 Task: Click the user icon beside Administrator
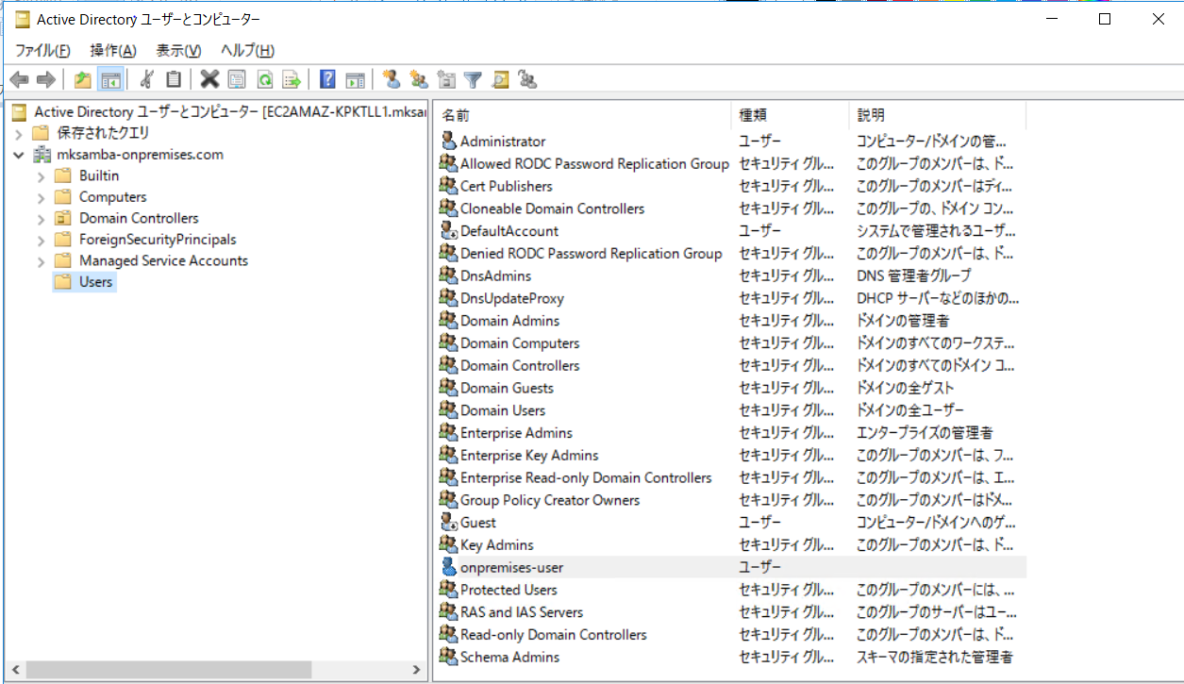point(449,142)
